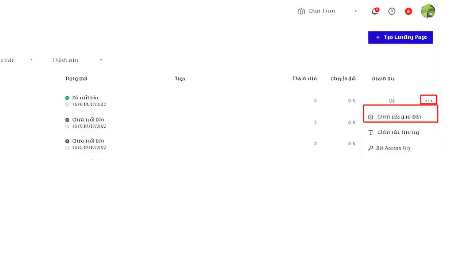Click the status column header above status dots
The height and width of the screenshot is (258, 460).
tap(77, 79)
